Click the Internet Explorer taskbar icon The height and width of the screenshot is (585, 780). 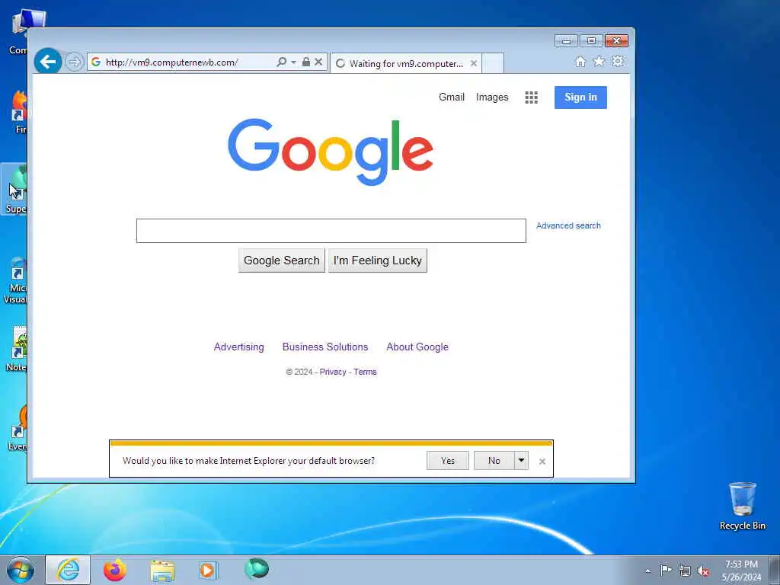coord(68,570)
